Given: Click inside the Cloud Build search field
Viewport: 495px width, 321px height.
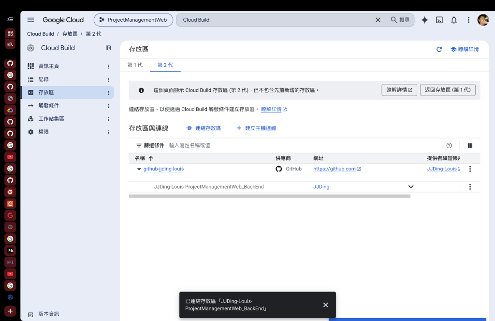Looking at the screenshot, I should click(x=275, y=20).
